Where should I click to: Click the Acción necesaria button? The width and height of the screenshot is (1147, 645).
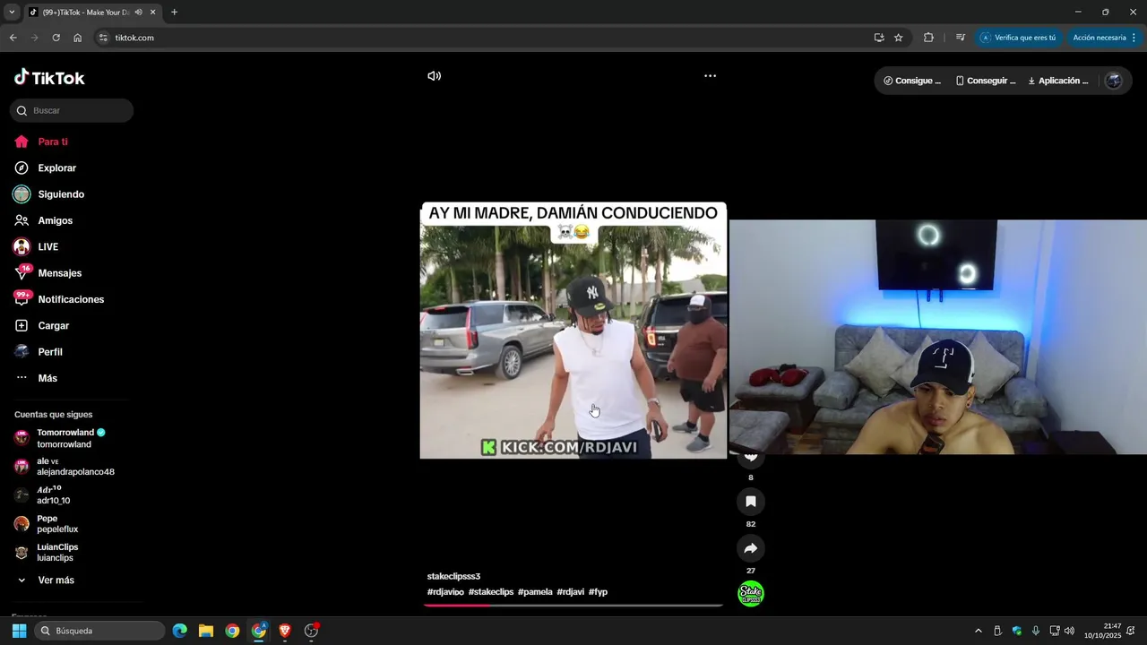tap(1099, 38)
